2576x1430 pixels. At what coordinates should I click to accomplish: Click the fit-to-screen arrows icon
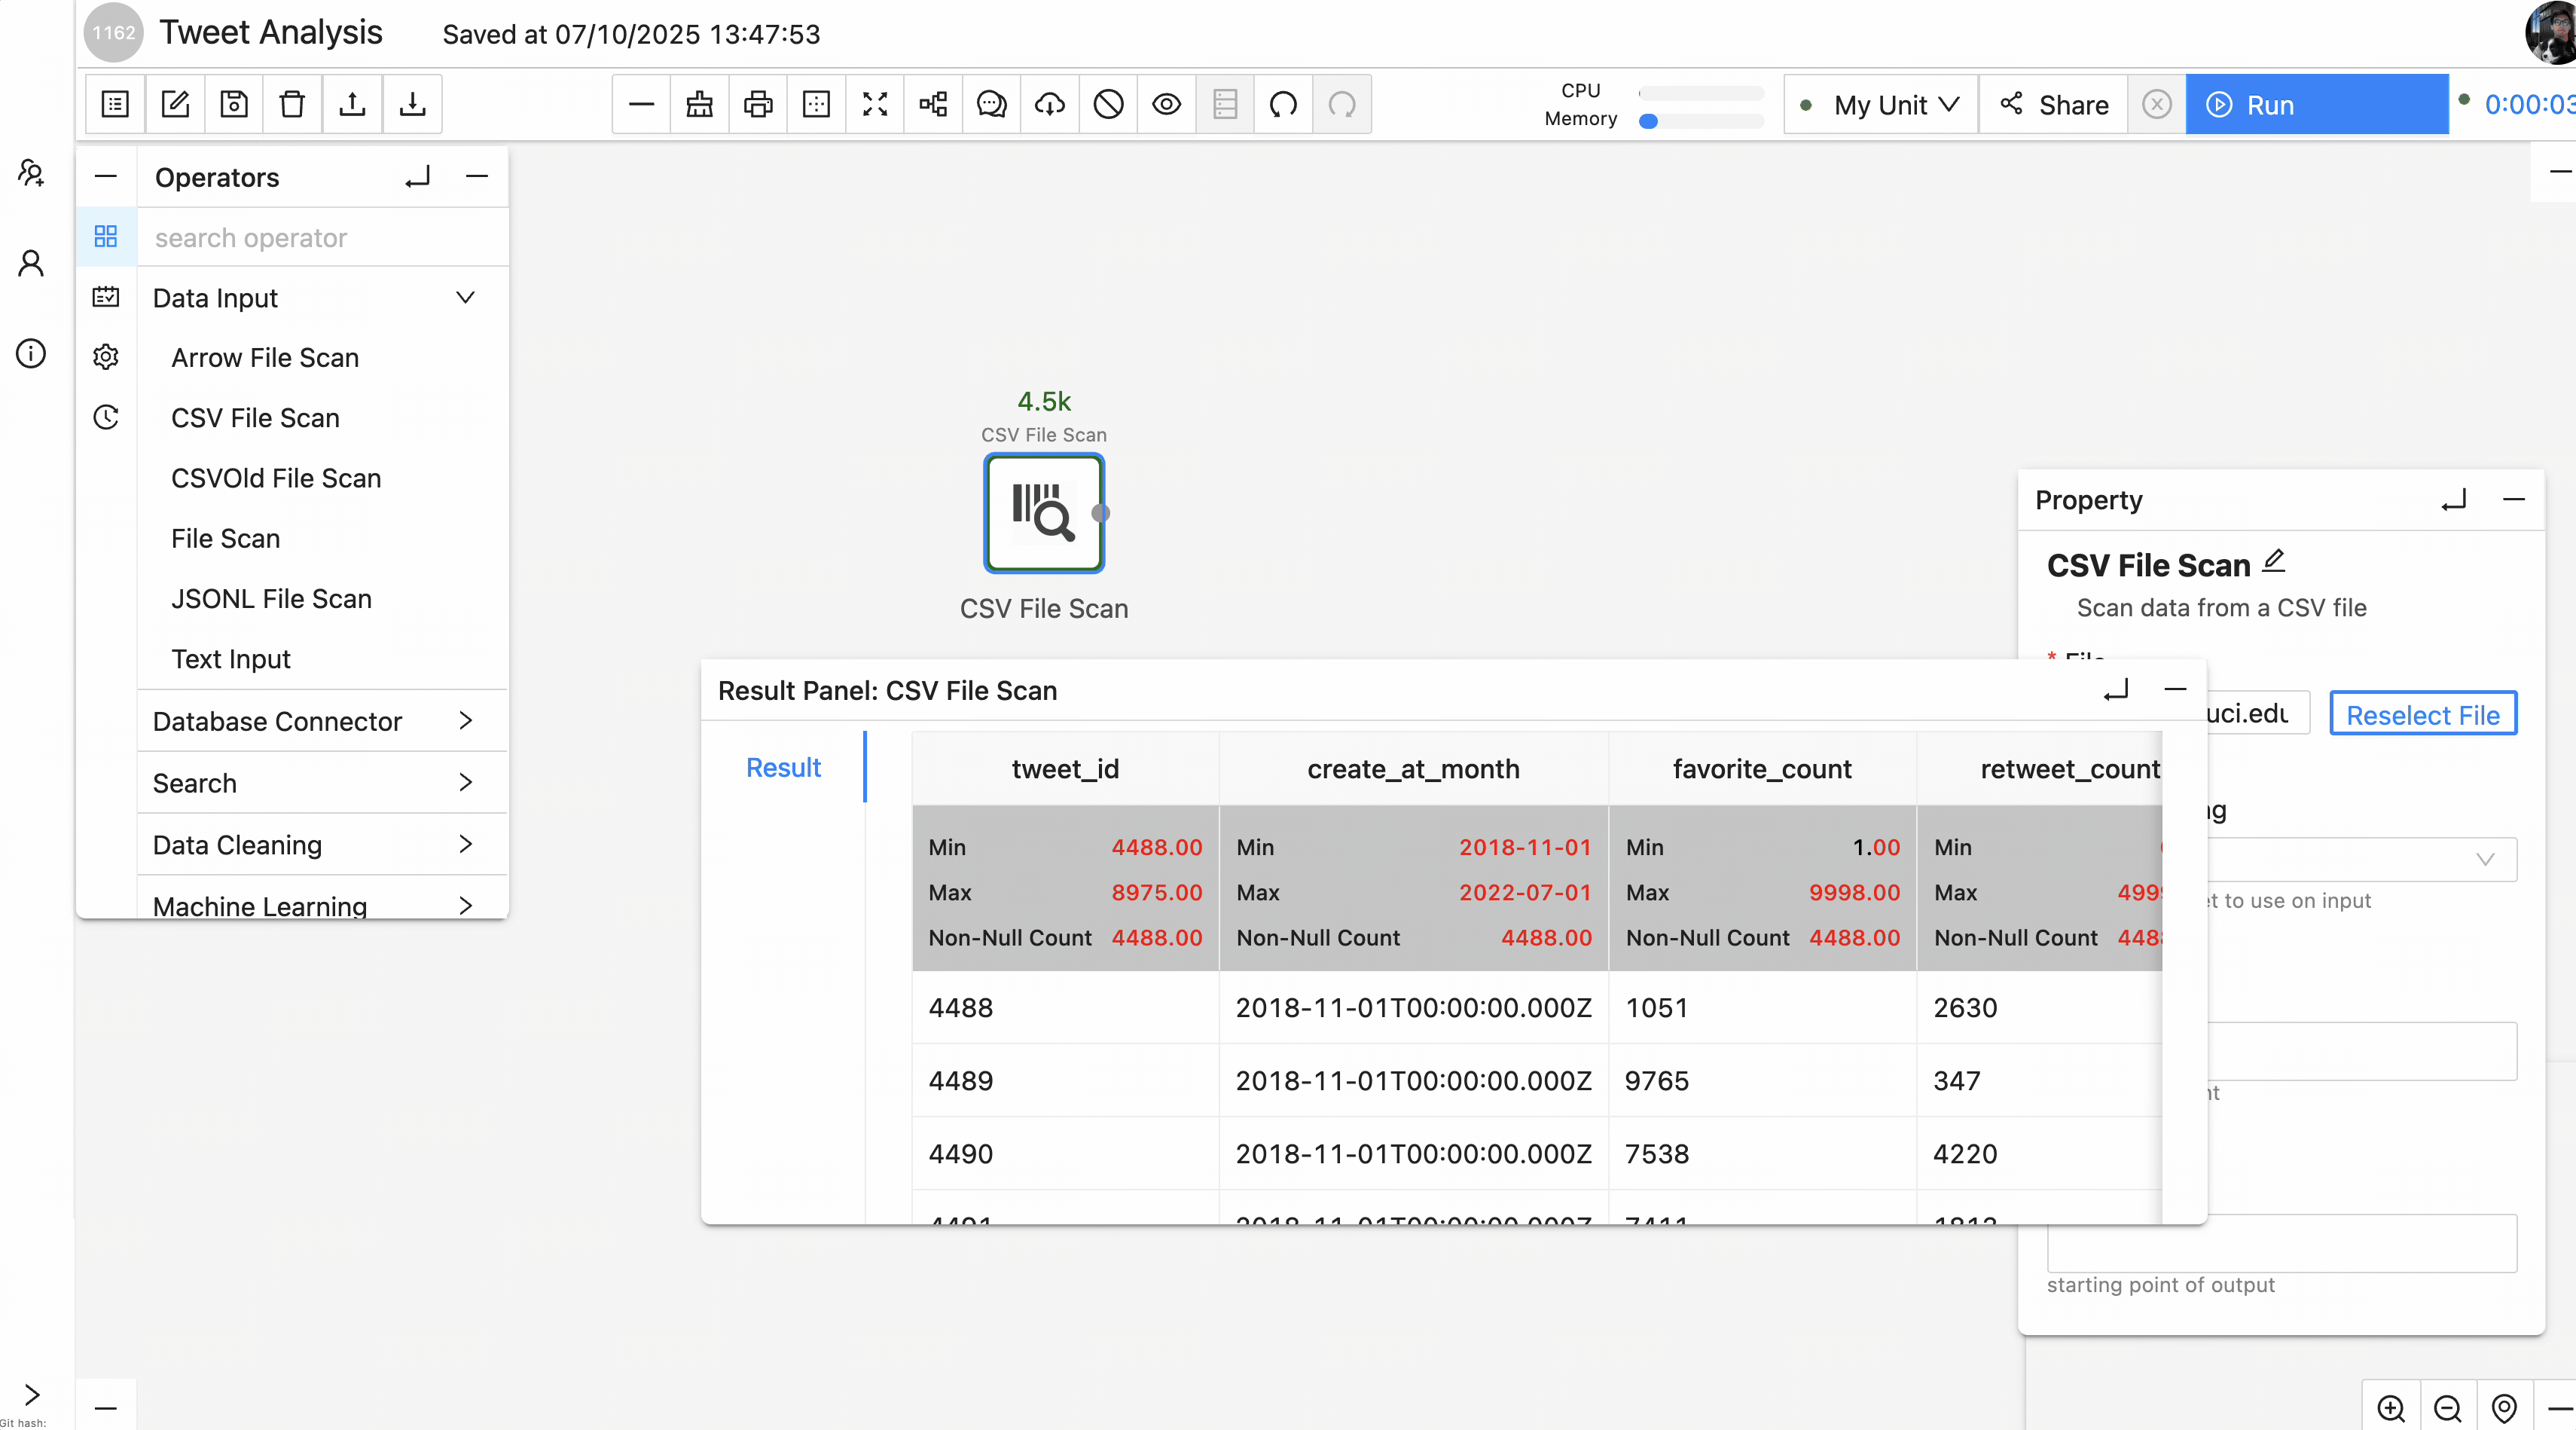875,104
